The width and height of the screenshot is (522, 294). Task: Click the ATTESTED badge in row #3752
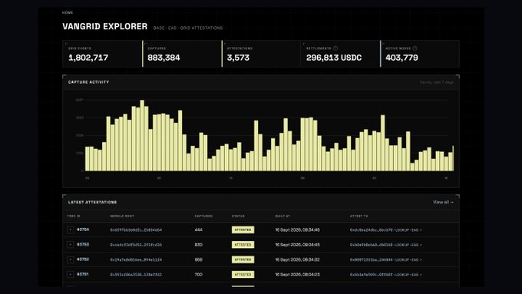tap(243, 259)
